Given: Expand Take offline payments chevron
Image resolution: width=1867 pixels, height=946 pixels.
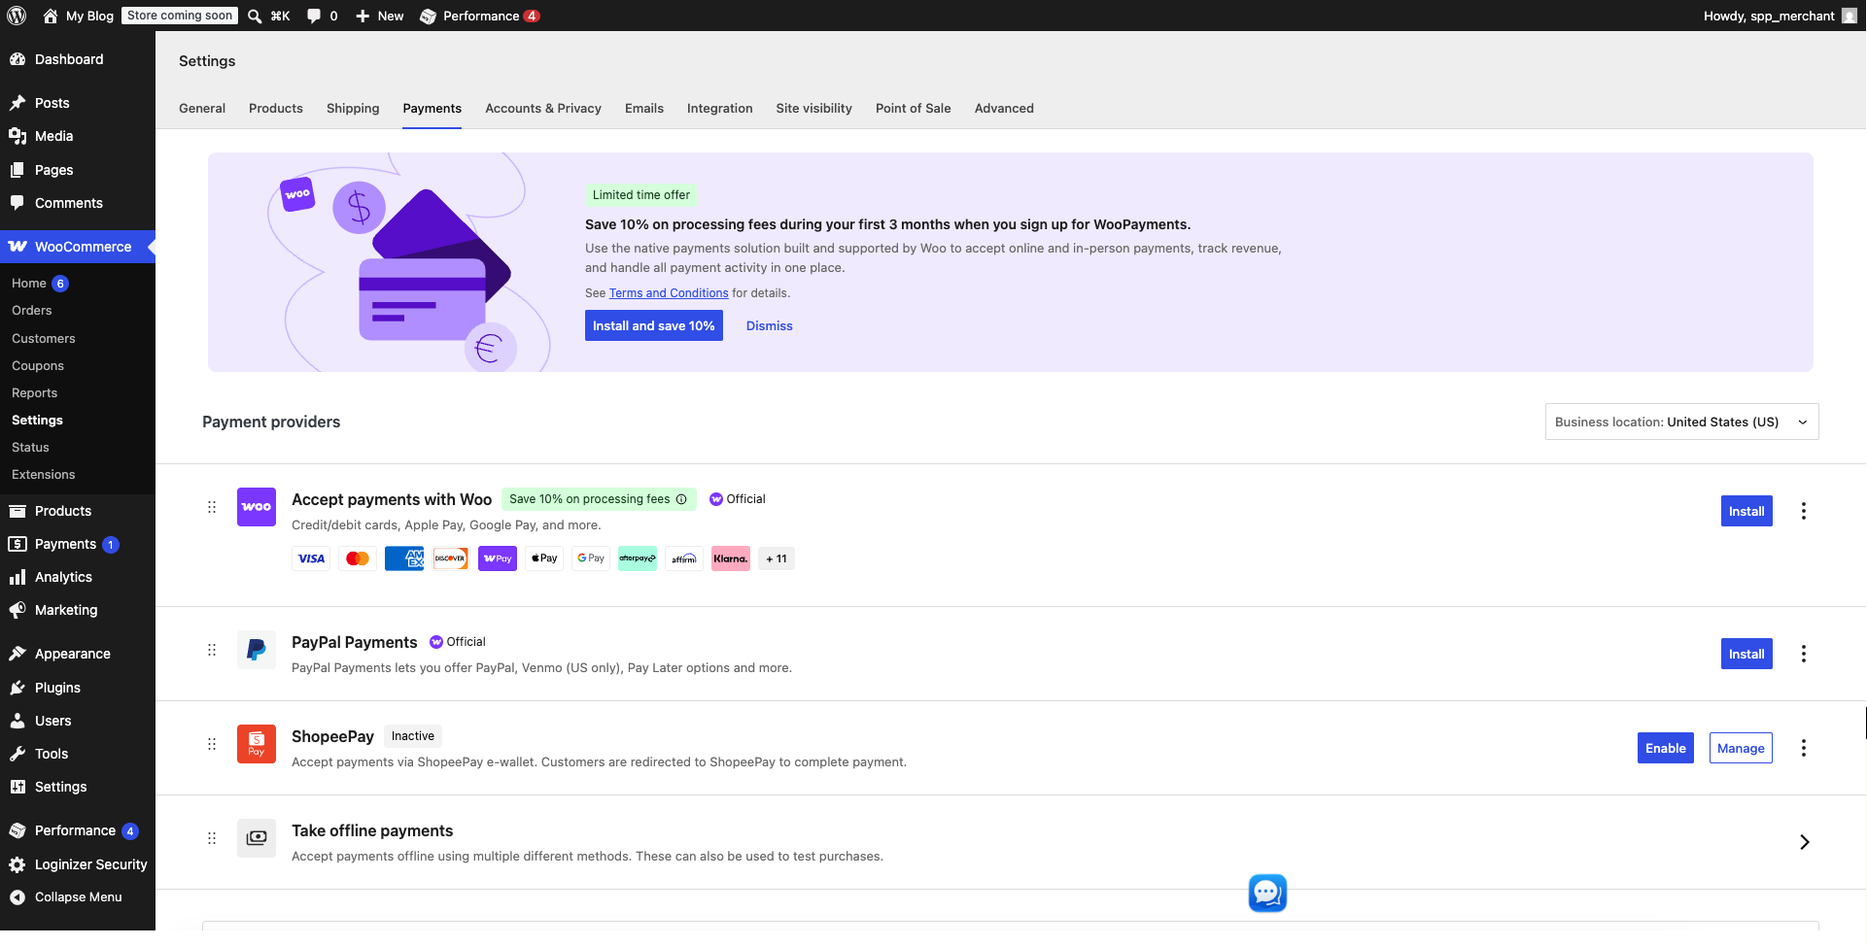Looking at the screenshot, I should [x=1804, y=842].
